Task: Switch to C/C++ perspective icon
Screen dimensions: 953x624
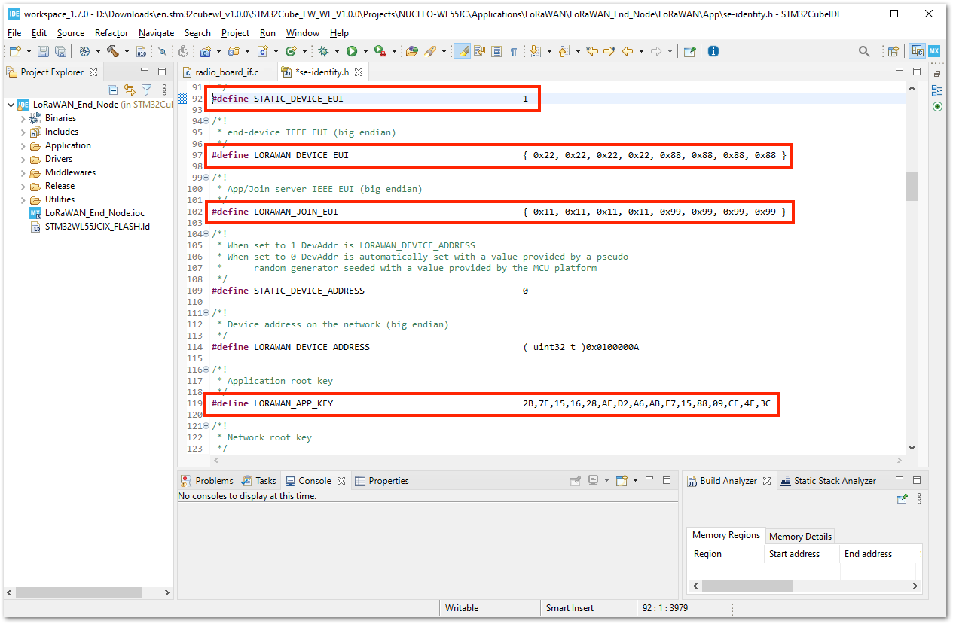Action: tap(917, 51)
